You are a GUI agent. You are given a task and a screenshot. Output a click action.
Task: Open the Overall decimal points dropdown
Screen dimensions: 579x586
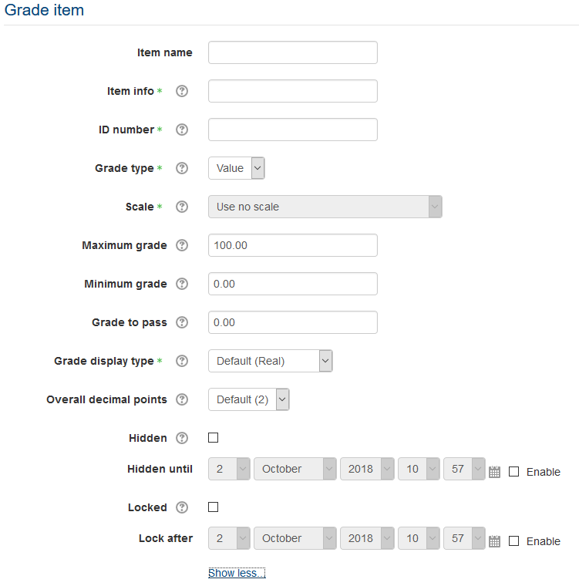pos(248,399)
